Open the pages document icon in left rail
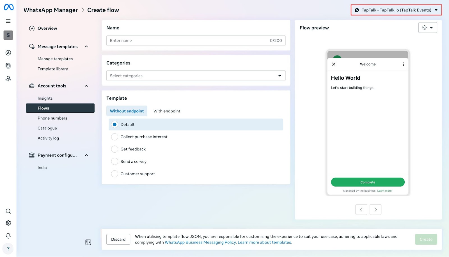 tap(8, 66)
